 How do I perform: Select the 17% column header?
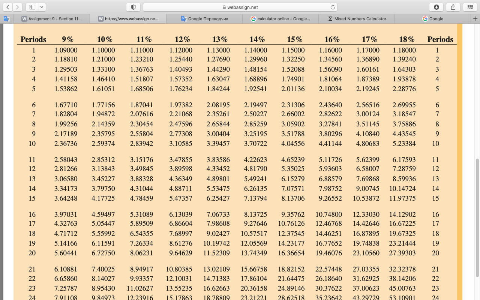[x=369, y=39]
